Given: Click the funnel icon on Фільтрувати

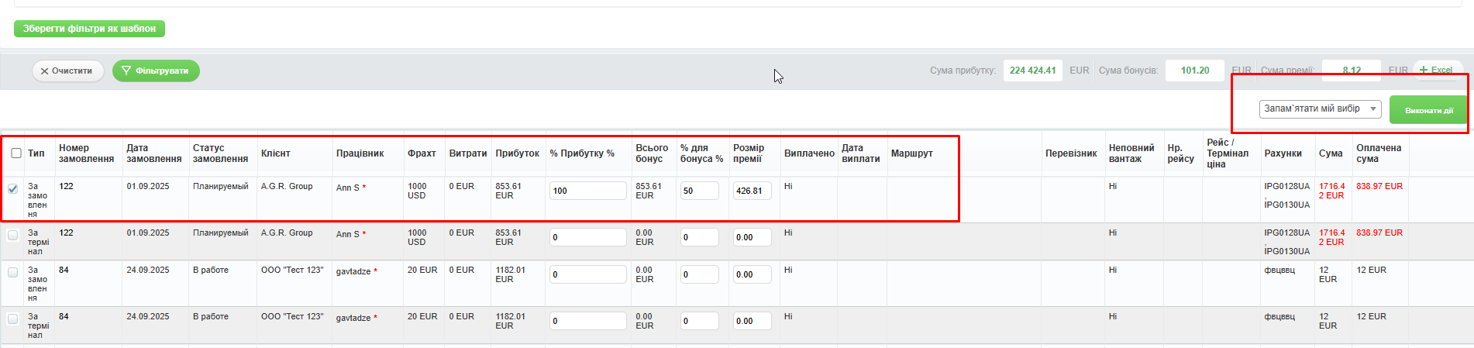Looking at the screenshot, I should pyautogui.click(x=126, y=71).
